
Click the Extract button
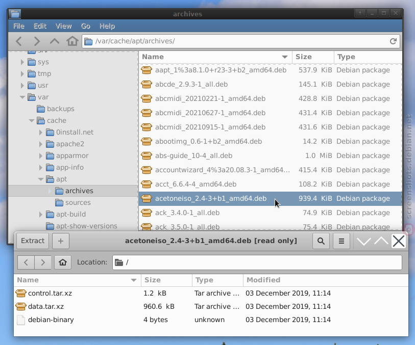click(33, 241)
